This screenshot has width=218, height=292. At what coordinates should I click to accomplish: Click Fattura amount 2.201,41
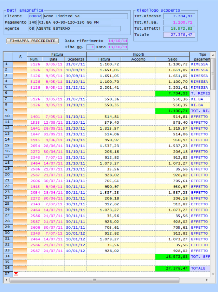coord(109,87)
